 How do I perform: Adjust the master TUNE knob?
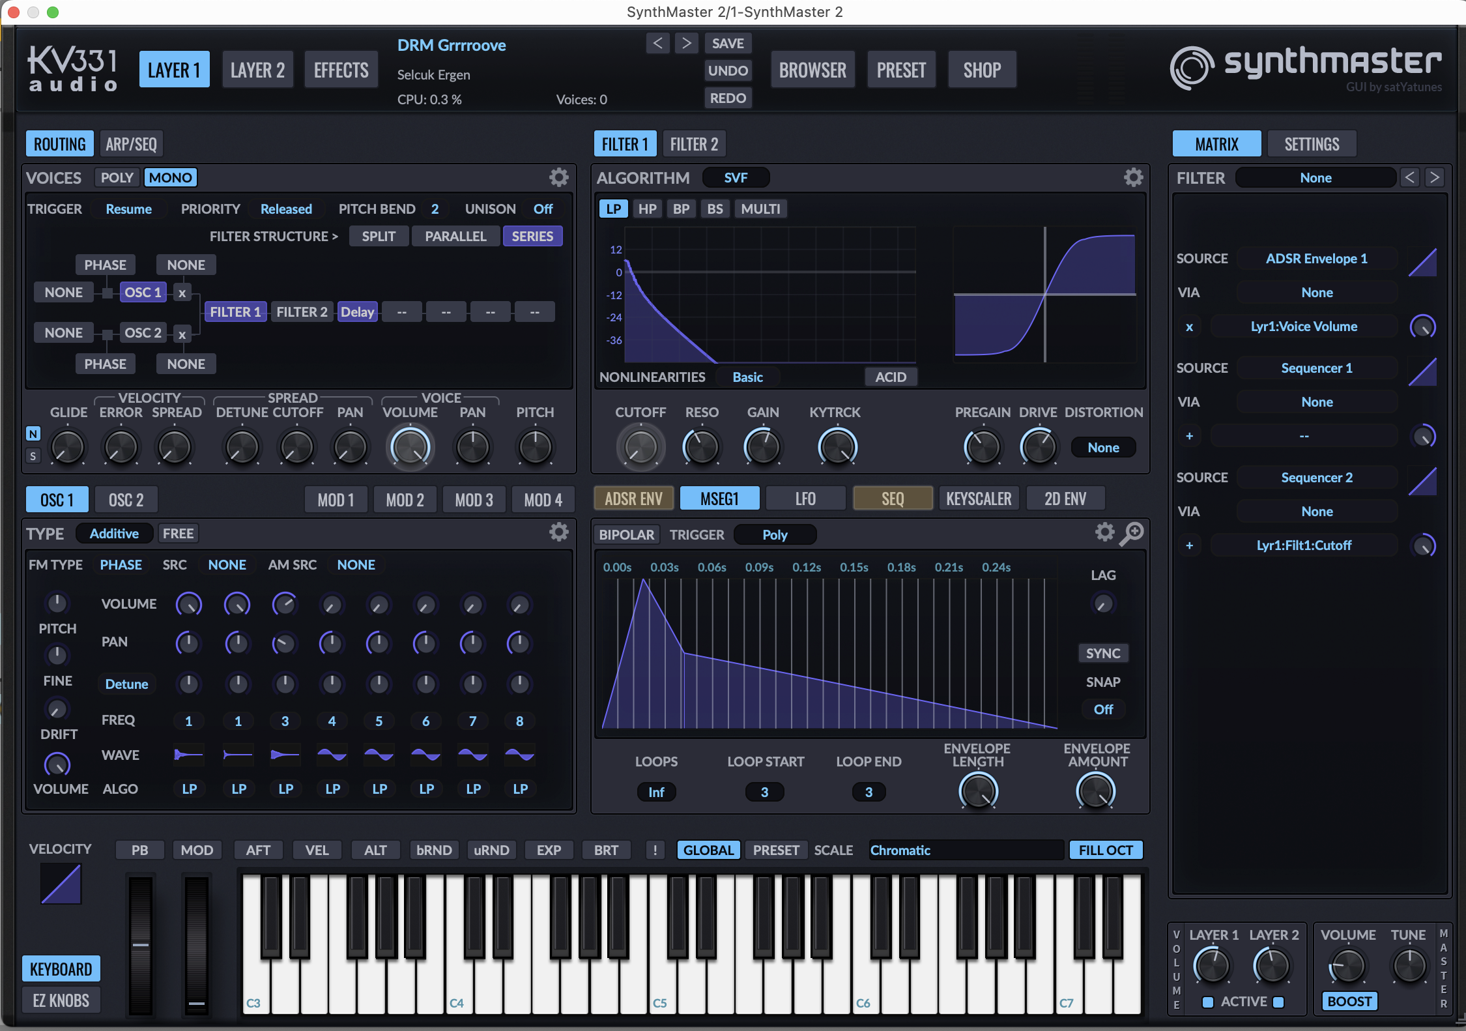1409,966
